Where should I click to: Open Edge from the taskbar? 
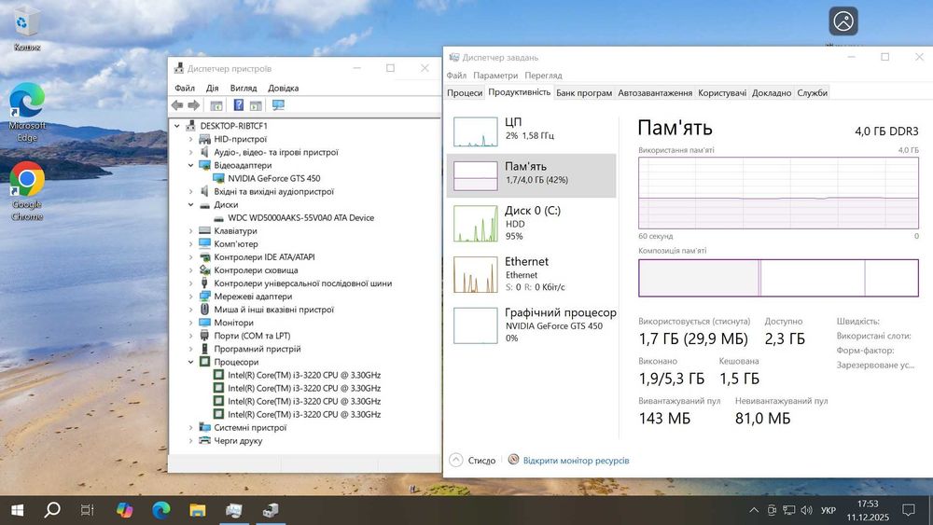pyautogui.click(x=160, y=509)
